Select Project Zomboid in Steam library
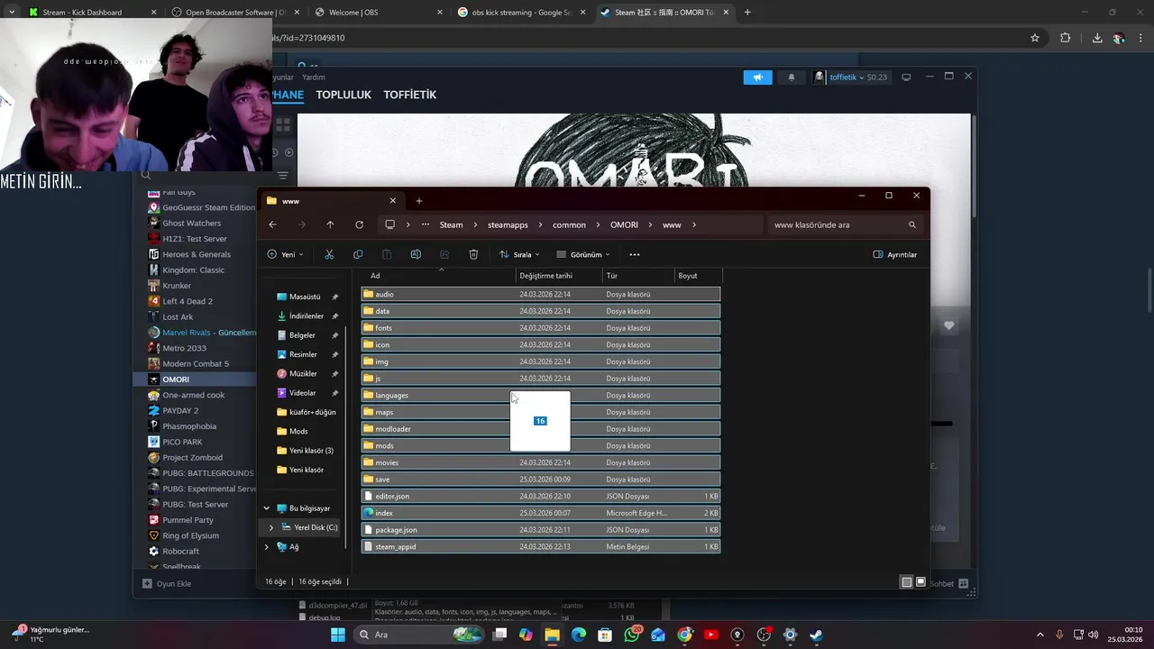Image resolution: width=1154 pixels, height=649 pixels. point(192,458)
